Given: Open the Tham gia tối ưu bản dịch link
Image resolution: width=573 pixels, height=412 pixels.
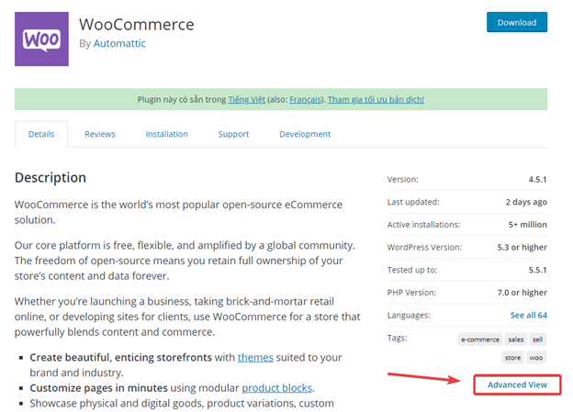Looking at the screenshot, I should point(376,99).
